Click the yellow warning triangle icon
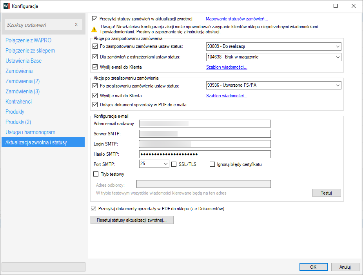This screenshot has width=363, height=275. coord(94,29)
